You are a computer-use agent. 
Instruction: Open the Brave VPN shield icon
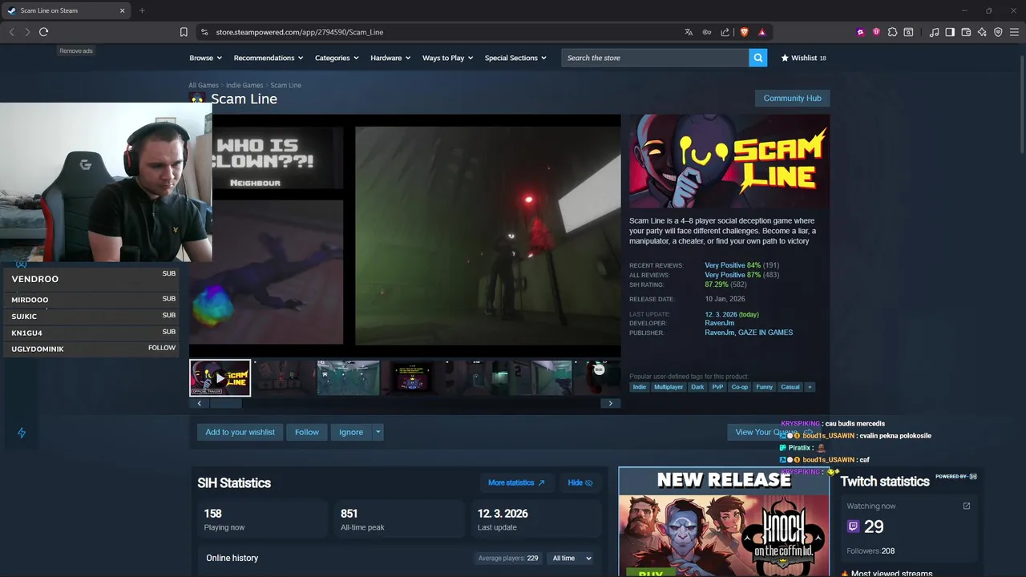click(x=998, y=32)
